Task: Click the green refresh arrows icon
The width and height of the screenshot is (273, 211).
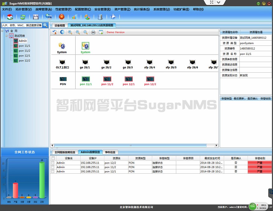Action: point(23,17)
